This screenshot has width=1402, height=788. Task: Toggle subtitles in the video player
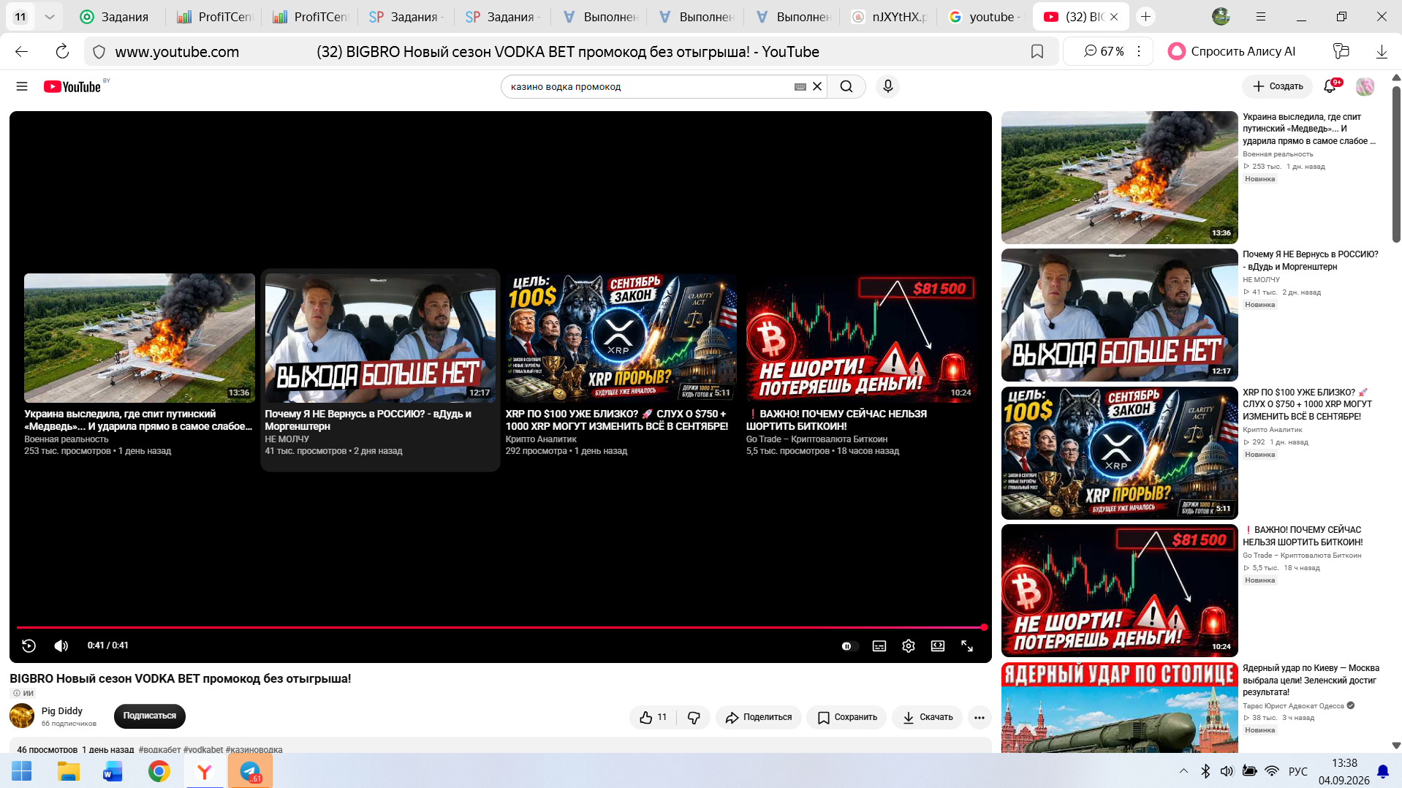point(879,646)
